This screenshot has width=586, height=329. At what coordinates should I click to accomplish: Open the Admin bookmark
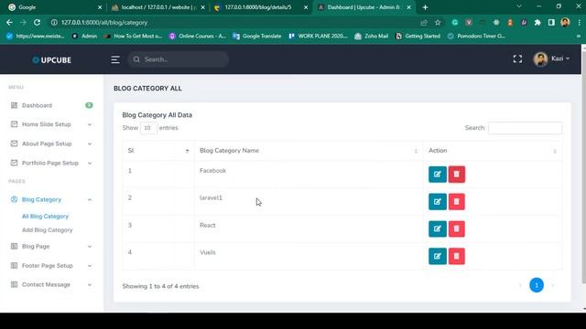[x=84, y=37]
